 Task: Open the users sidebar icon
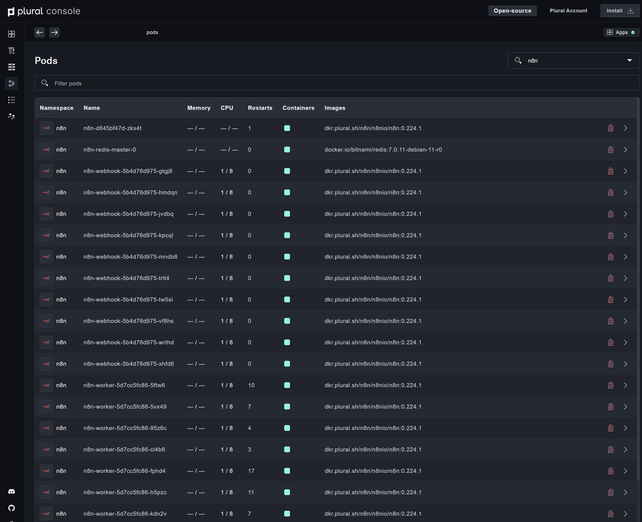coord(12,116)
